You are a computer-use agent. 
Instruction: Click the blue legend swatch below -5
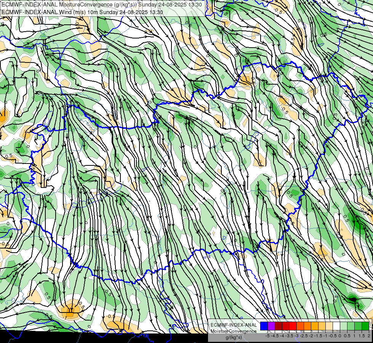tap(264, 326)
